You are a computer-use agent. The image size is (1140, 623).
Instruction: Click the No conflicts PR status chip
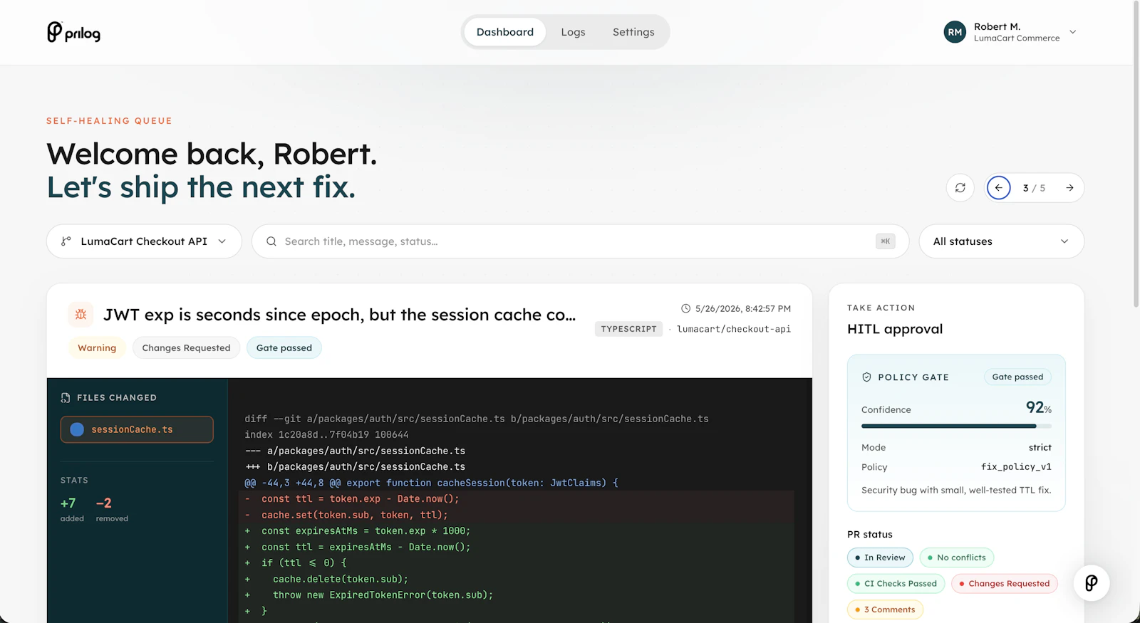point(957,557)
